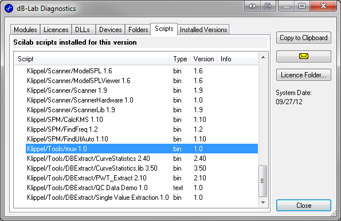Click the yellow envelope email button
341x221 pixels.
point(304,57)
